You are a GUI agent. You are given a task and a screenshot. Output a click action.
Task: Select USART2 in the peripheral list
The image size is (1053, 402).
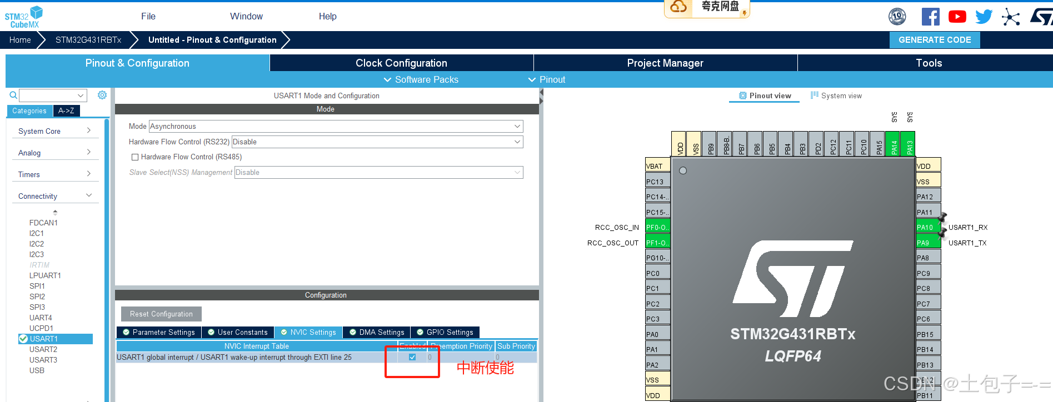click(43, 349)
